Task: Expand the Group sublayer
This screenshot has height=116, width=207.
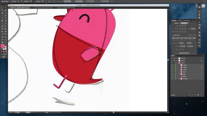Action: coord(179,79)
